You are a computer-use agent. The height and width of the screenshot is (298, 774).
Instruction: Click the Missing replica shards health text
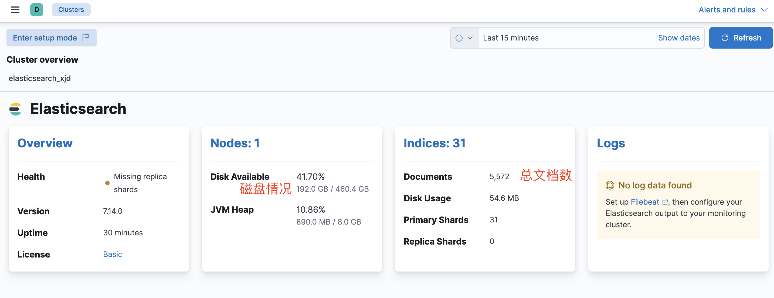point(140,183)
